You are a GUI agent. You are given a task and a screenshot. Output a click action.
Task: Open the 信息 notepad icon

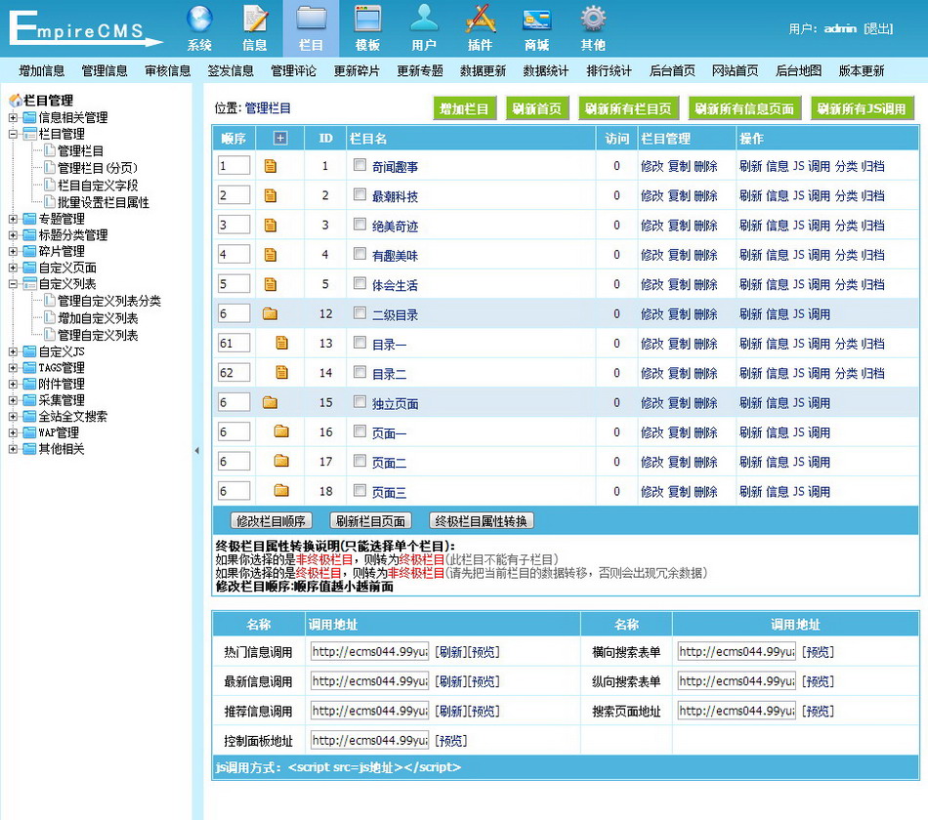(x=255, y=20)
